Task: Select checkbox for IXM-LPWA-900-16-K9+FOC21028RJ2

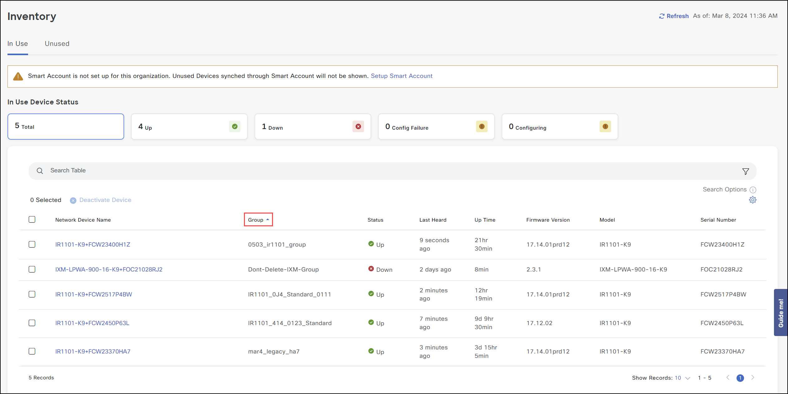Action: (x=32, y=269)
